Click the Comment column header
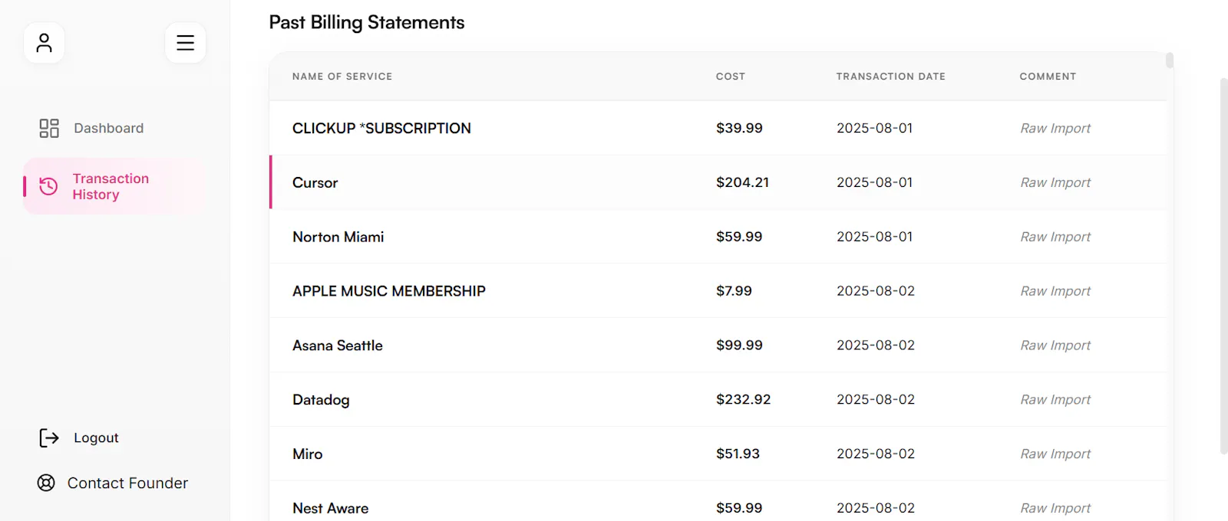The width and height of the screenshot is (1228, 521). coord(1048,77)
